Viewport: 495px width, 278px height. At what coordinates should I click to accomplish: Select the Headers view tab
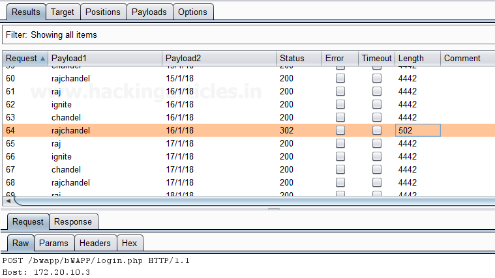tap(95, 243)
